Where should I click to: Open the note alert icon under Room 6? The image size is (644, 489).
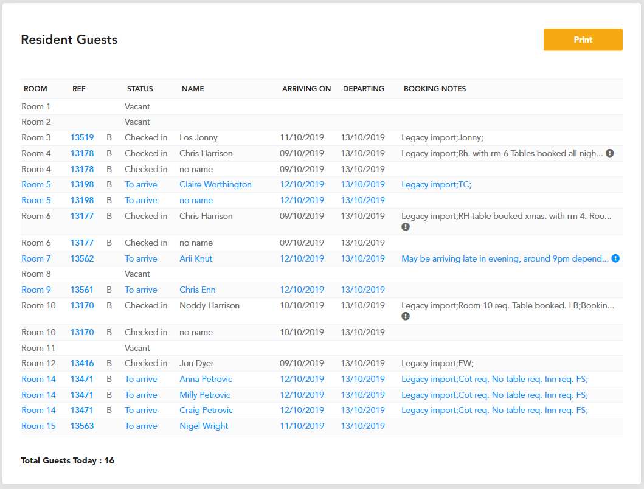[406, 227]
